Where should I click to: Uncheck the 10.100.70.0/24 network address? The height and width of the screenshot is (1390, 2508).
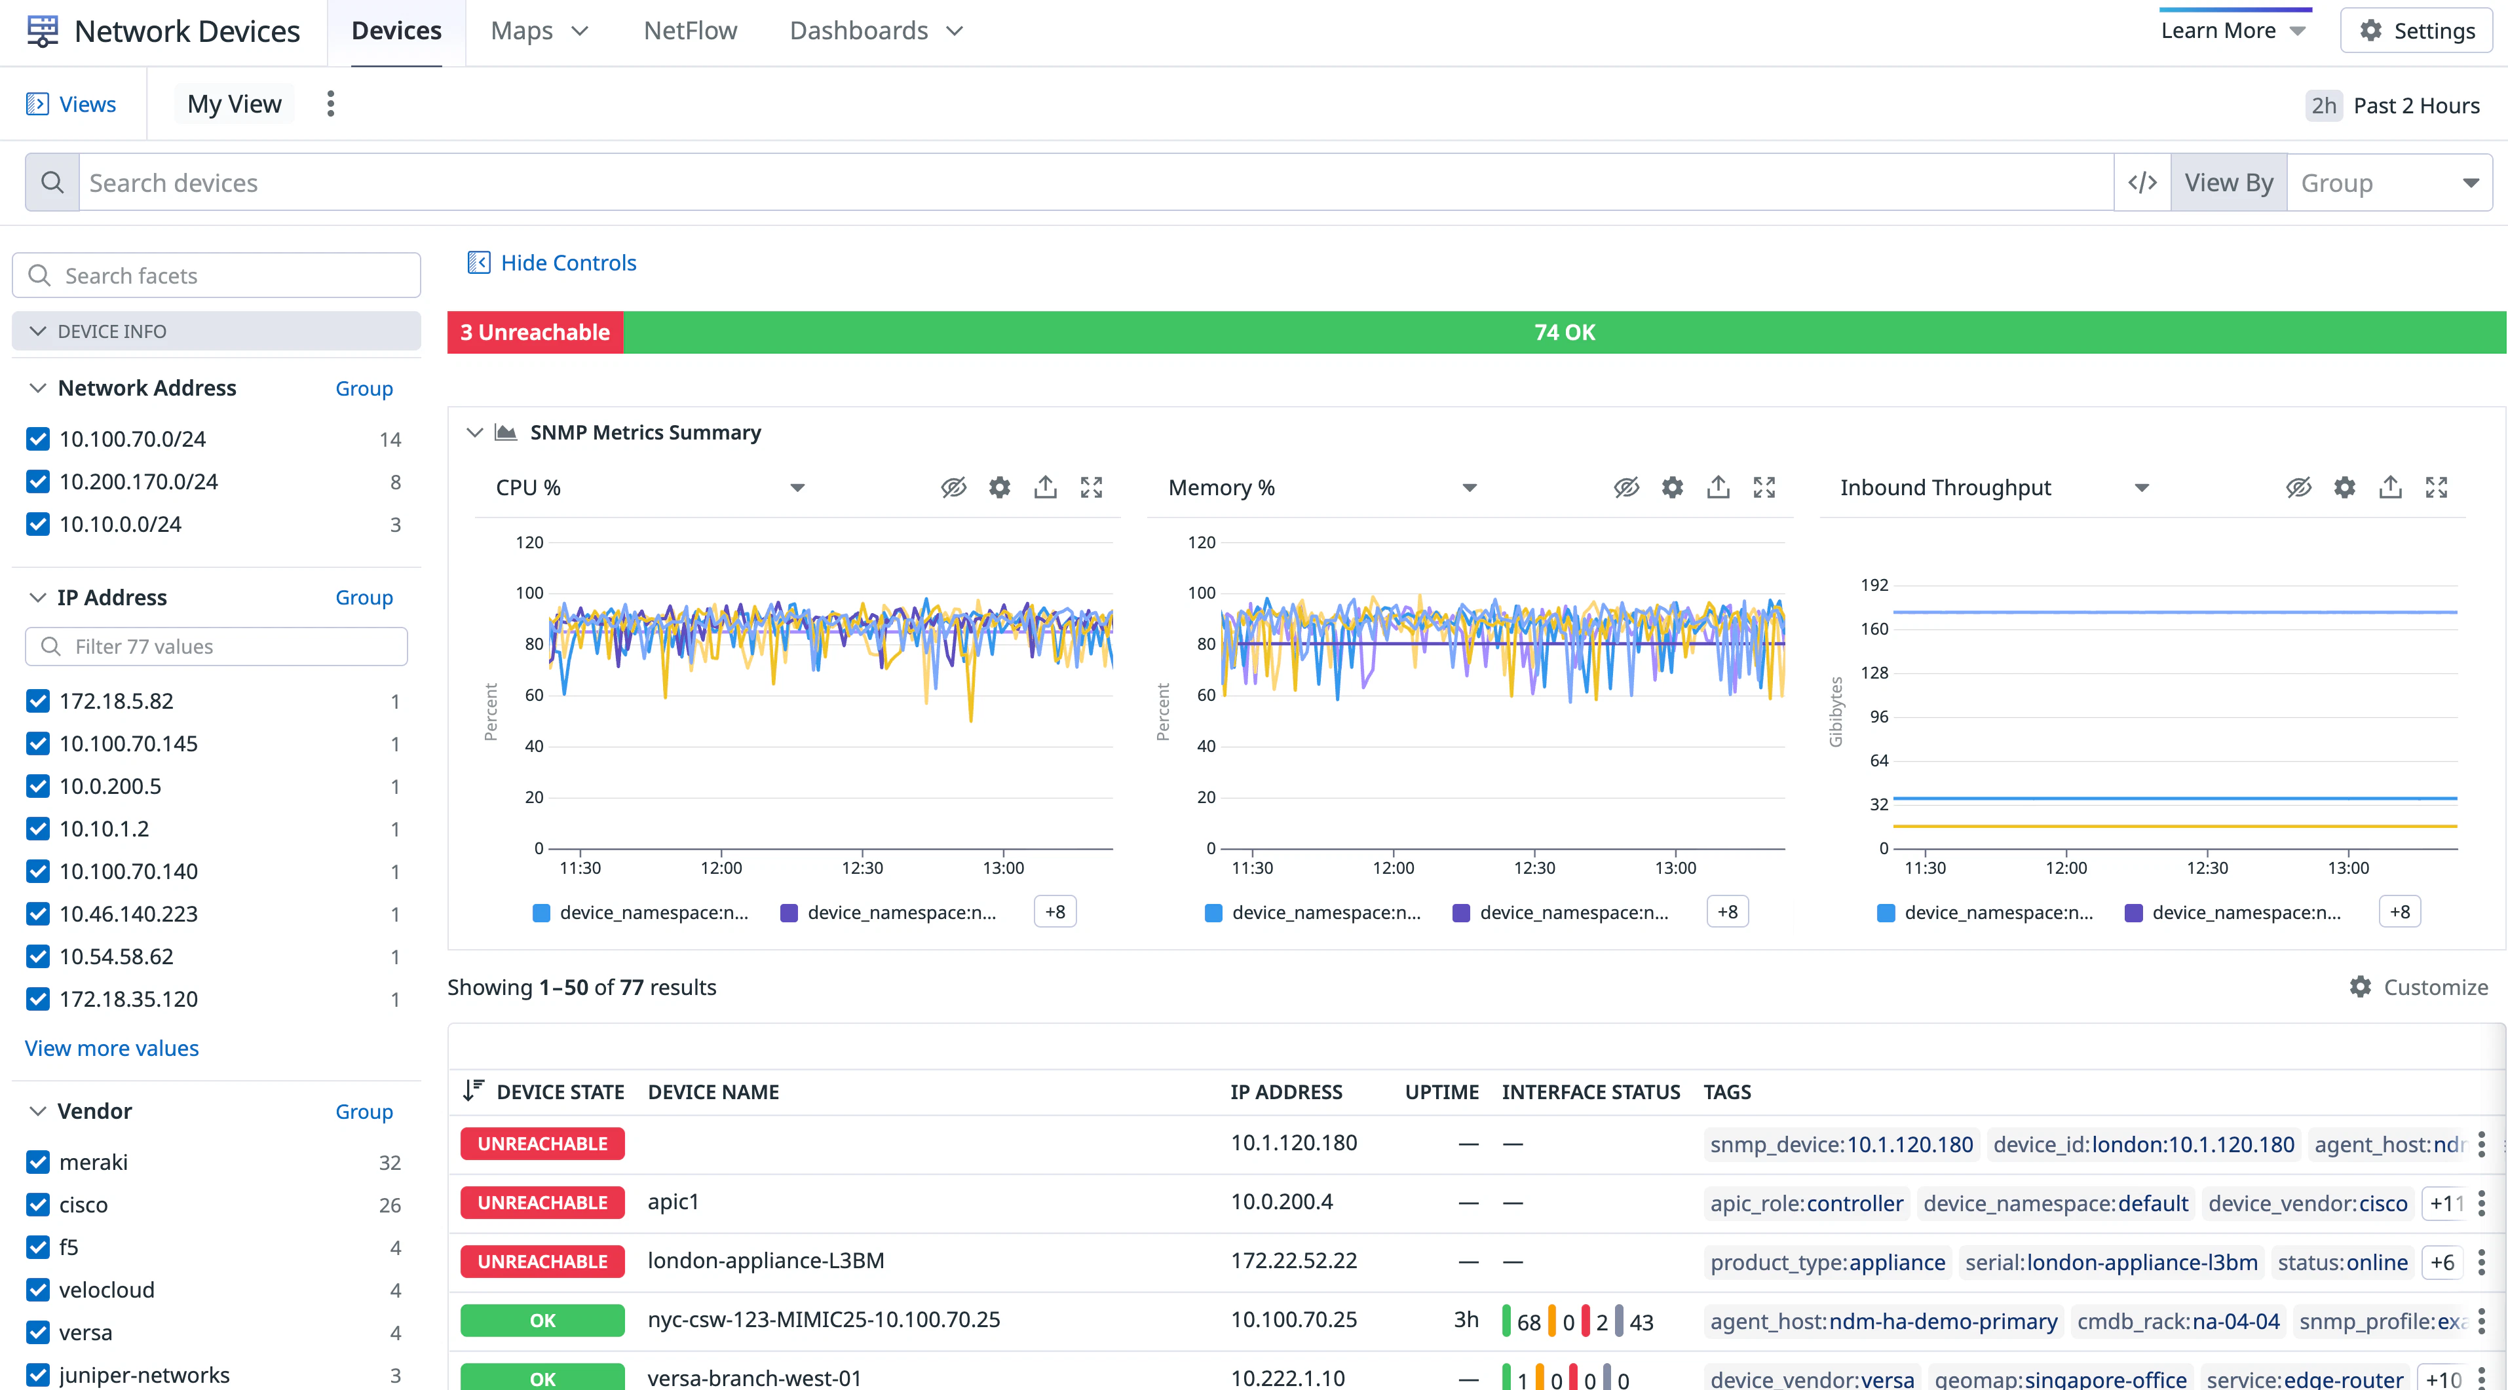(38, 439)
